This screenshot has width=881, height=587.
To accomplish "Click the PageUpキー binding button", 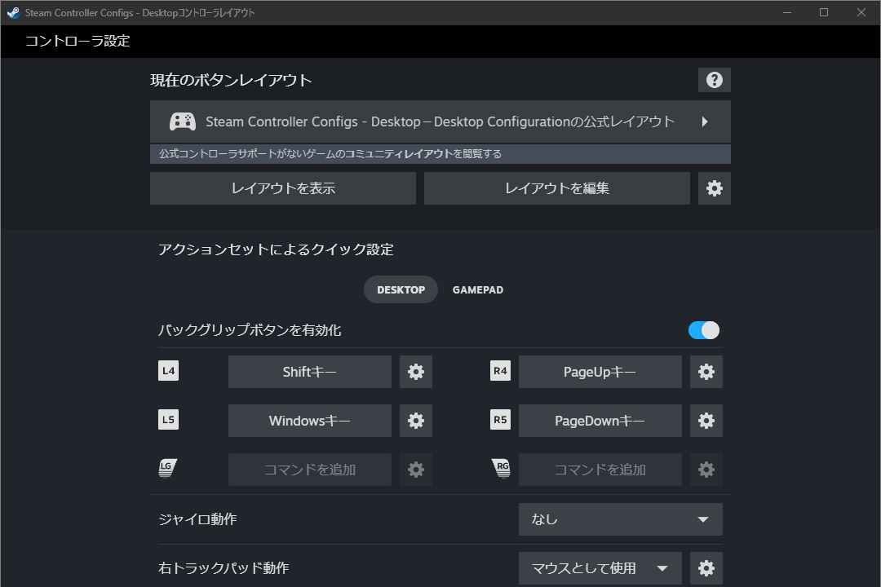I will tap(600, 372).
